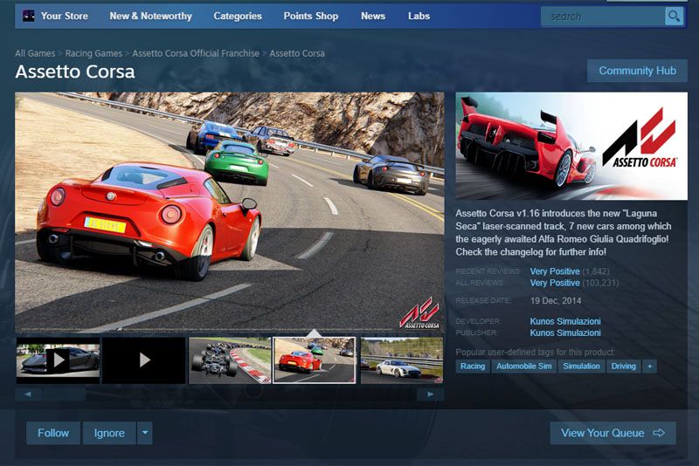This screenshot has width=699, height=466.
Task: Focus the store search field
Action: [603, 17]
